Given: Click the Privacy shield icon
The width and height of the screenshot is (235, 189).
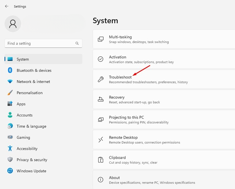Looking at the screenshot, I should (10, 160).
